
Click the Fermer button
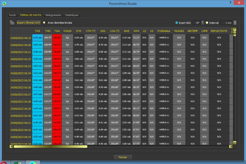123,157
